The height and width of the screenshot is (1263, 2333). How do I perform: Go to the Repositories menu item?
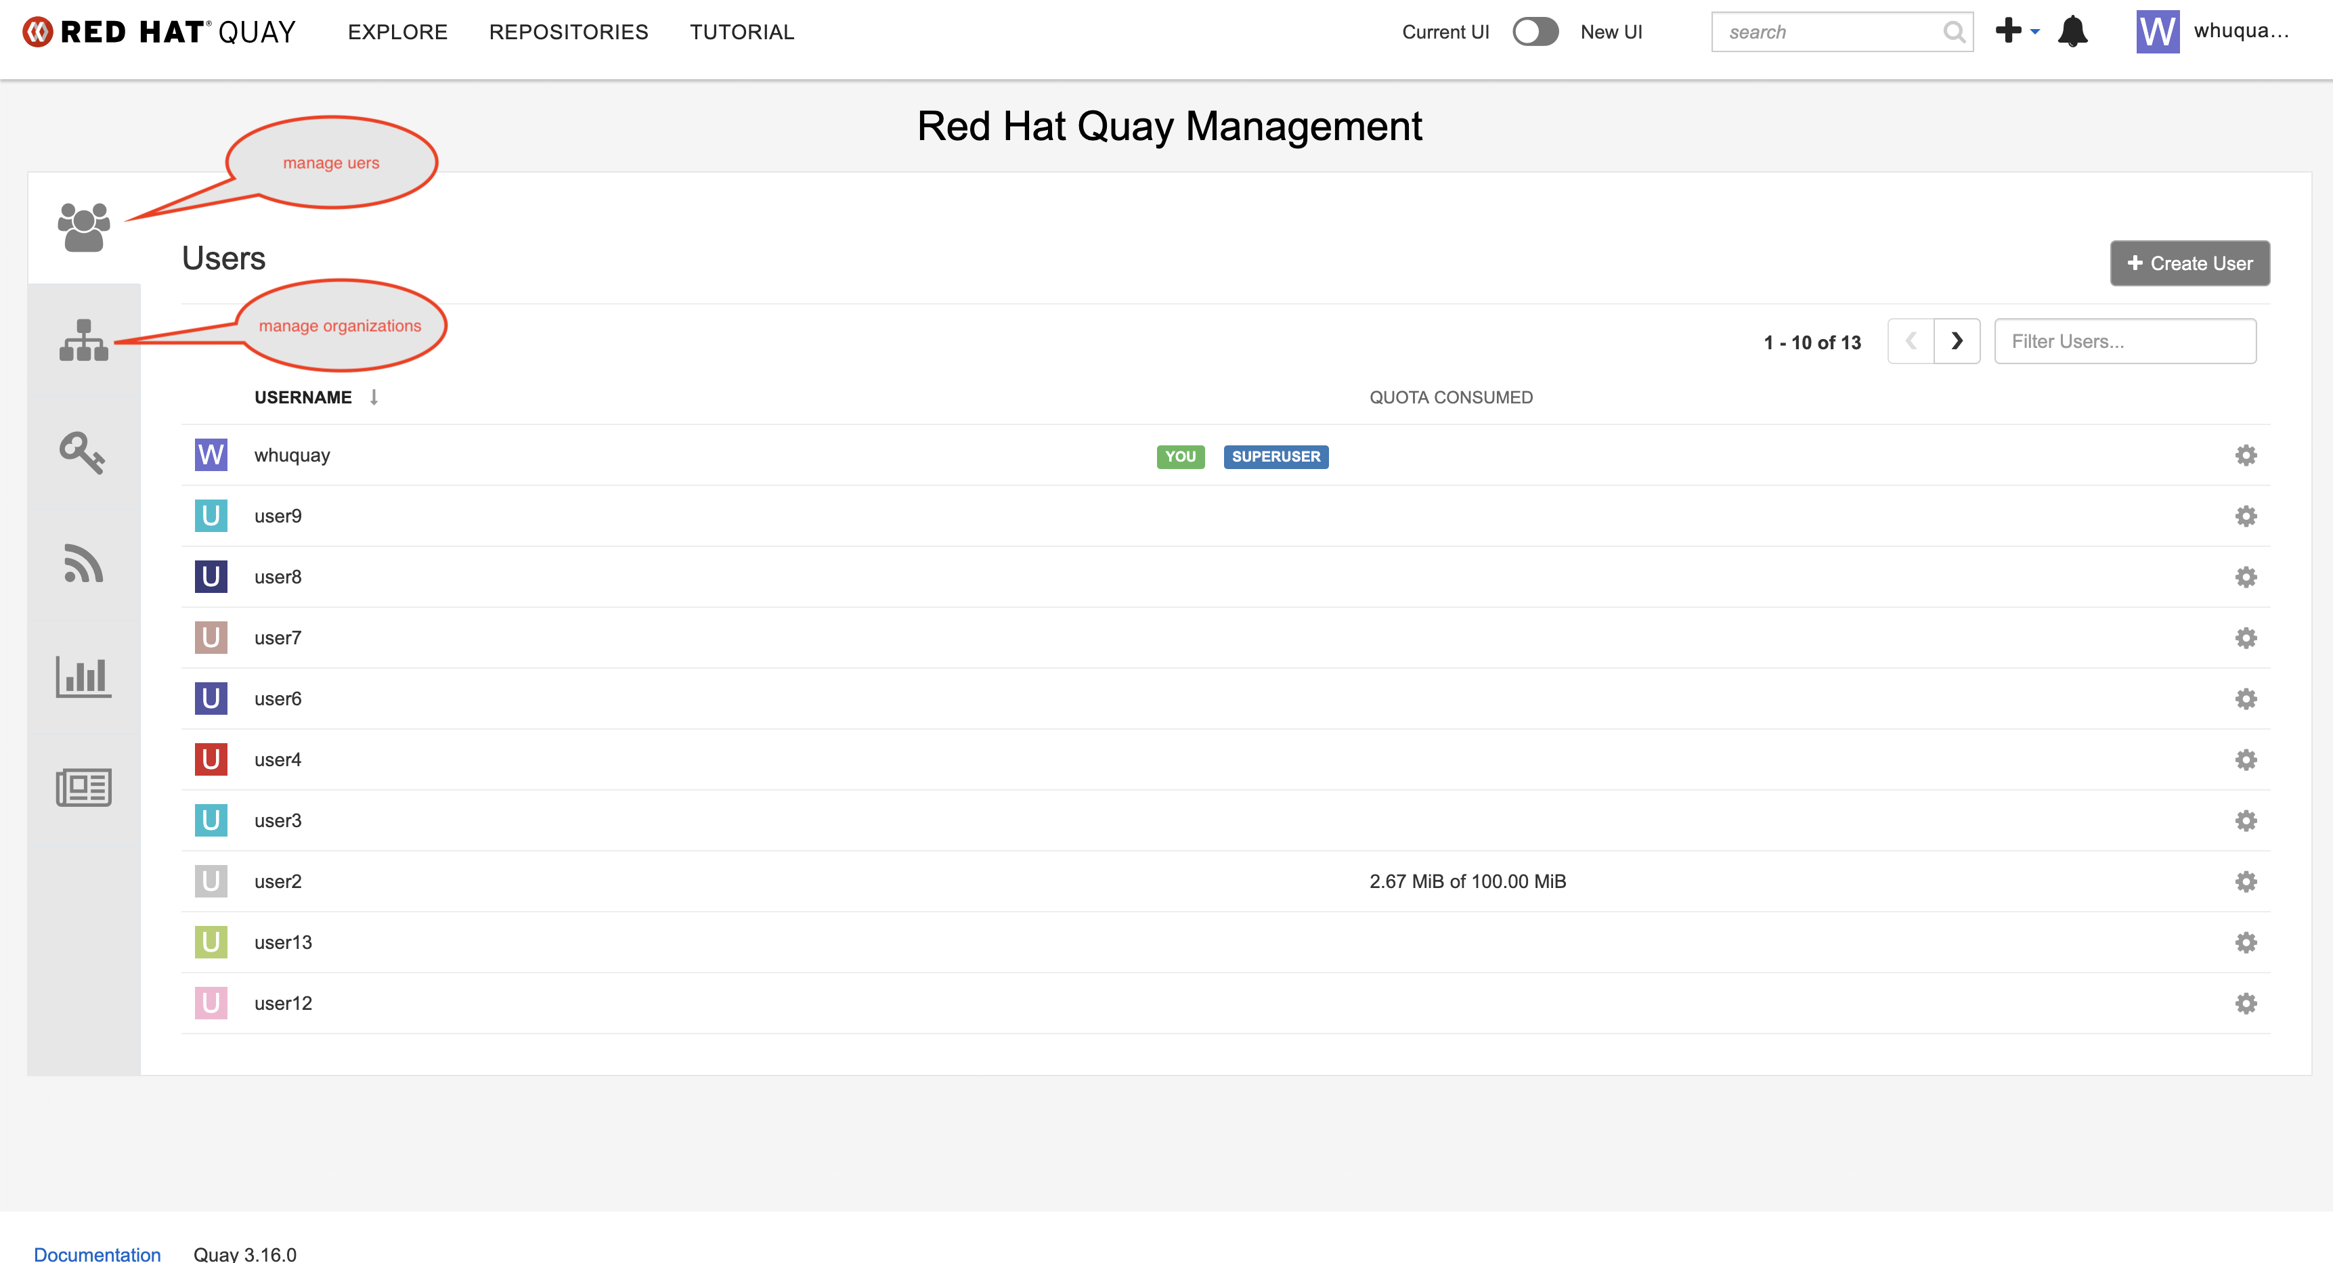click(569, 32)
